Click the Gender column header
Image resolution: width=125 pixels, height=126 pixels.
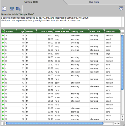31,31
